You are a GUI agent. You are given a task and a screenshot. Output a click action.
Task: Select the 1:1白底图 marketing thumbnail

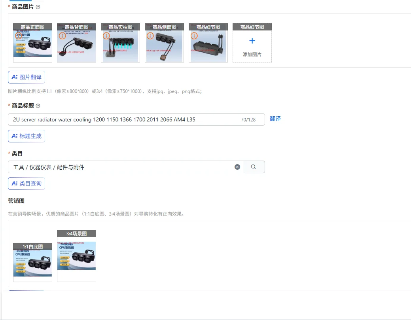tap(32, 261)
